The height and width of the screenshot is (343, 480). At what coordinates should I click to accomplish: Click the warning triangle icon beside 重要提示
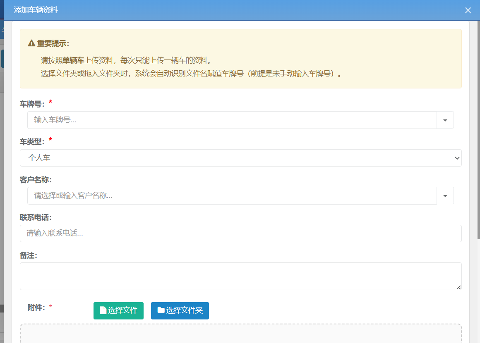(x=31, y=43)
